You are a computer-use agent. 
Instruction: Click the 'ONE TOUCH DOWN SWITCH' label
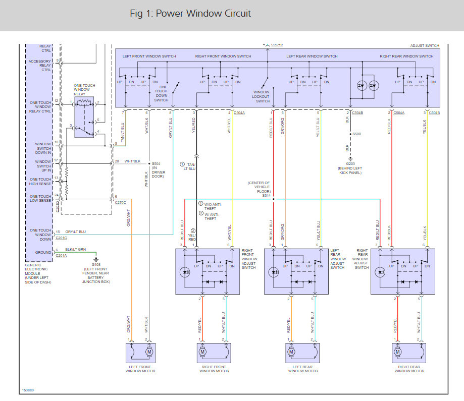(161, 93)
